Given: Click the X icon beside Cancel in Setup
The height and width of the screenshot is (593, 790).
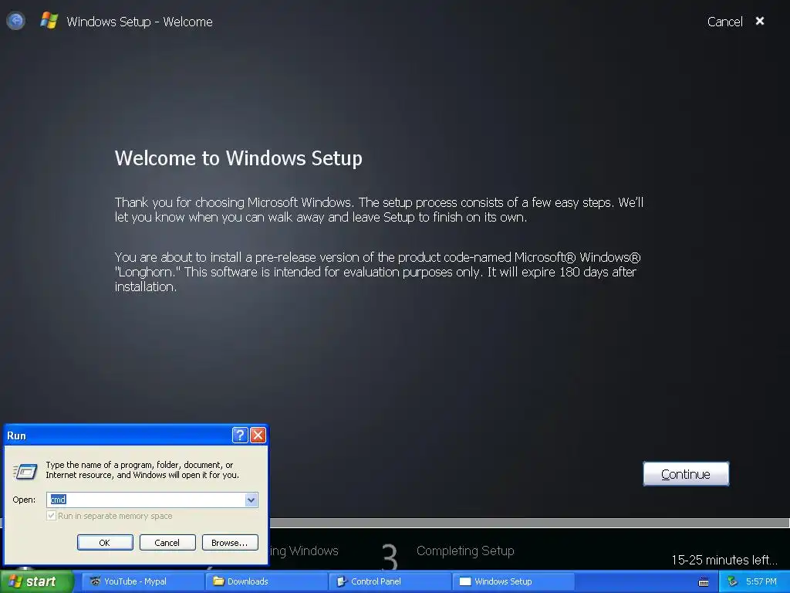Looking at the screenshot, I should tap(760, 21).
